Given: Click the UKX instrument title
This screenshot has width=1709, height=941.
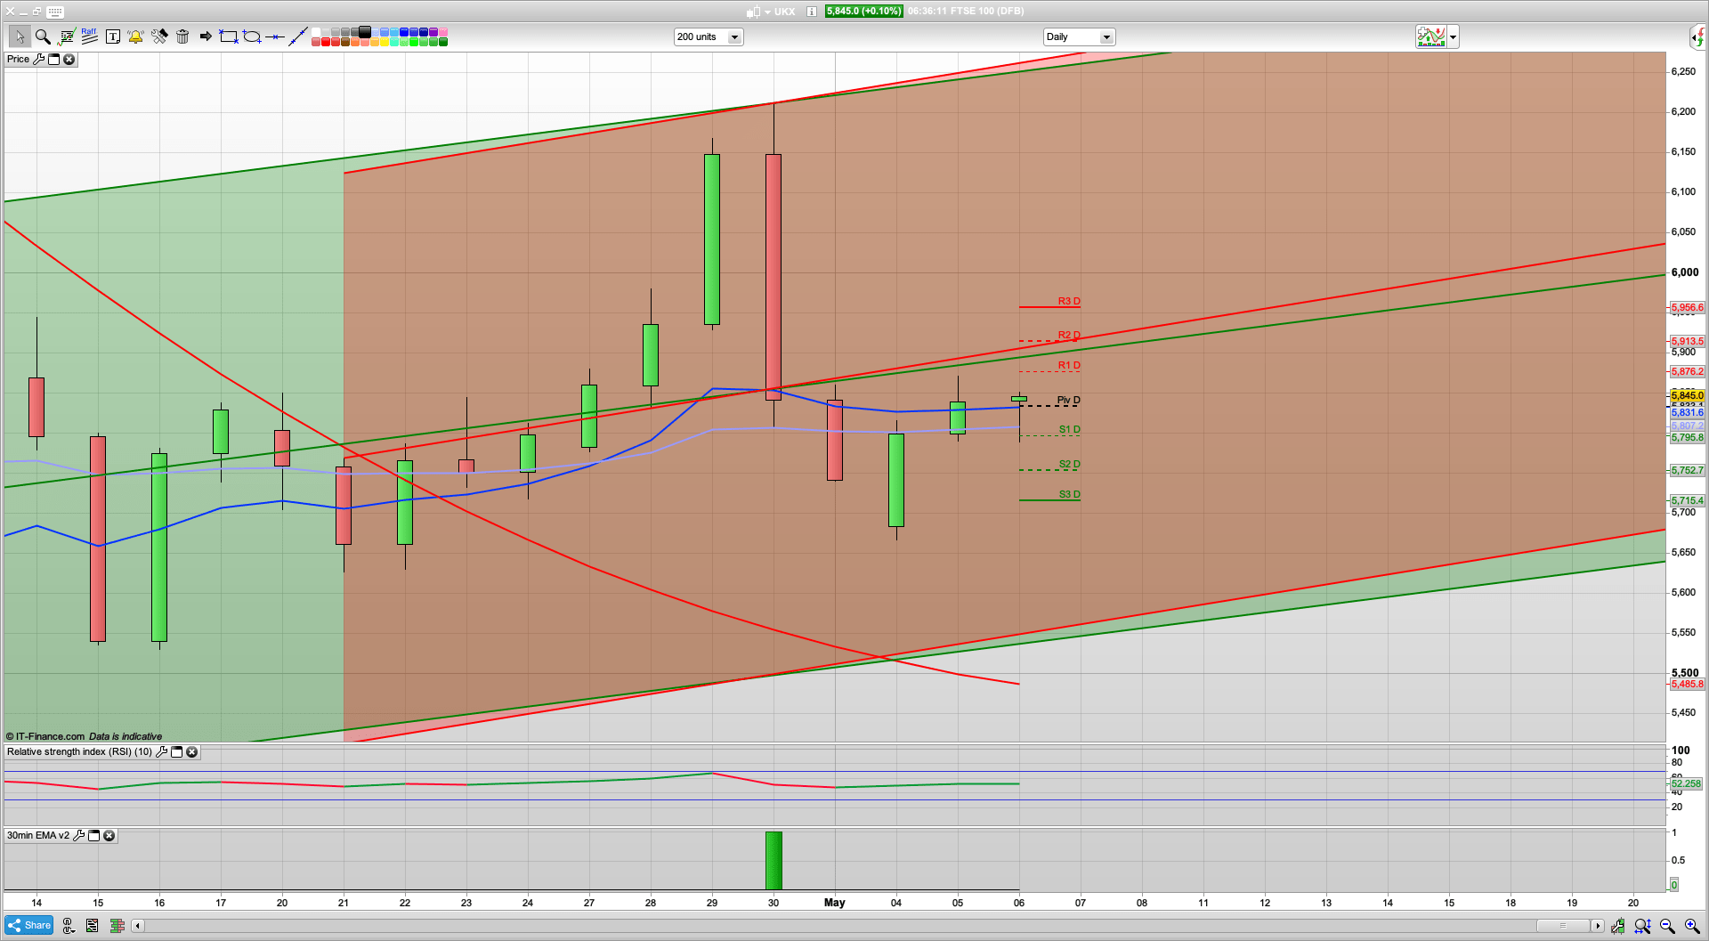Looking at the screenshot, I should tap(784, 12).
